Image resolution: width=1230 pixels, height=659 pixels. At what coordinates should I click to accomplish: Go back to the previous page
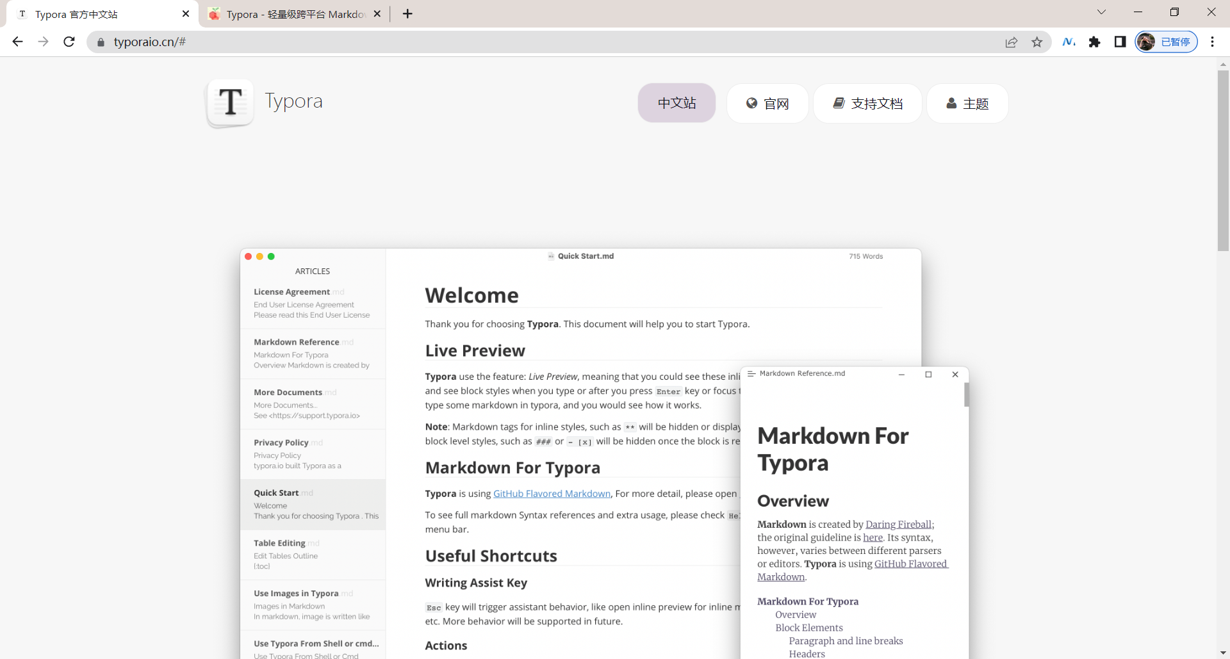(18, 42)
